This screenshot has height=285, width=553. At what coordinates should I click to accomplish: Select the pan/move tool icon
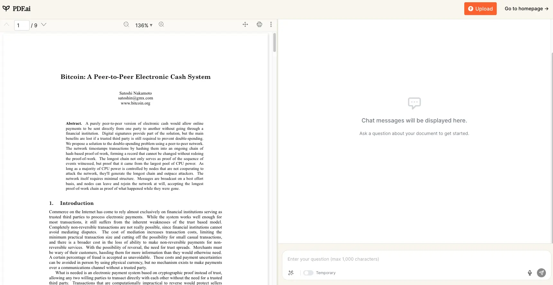tap(245, 25)
